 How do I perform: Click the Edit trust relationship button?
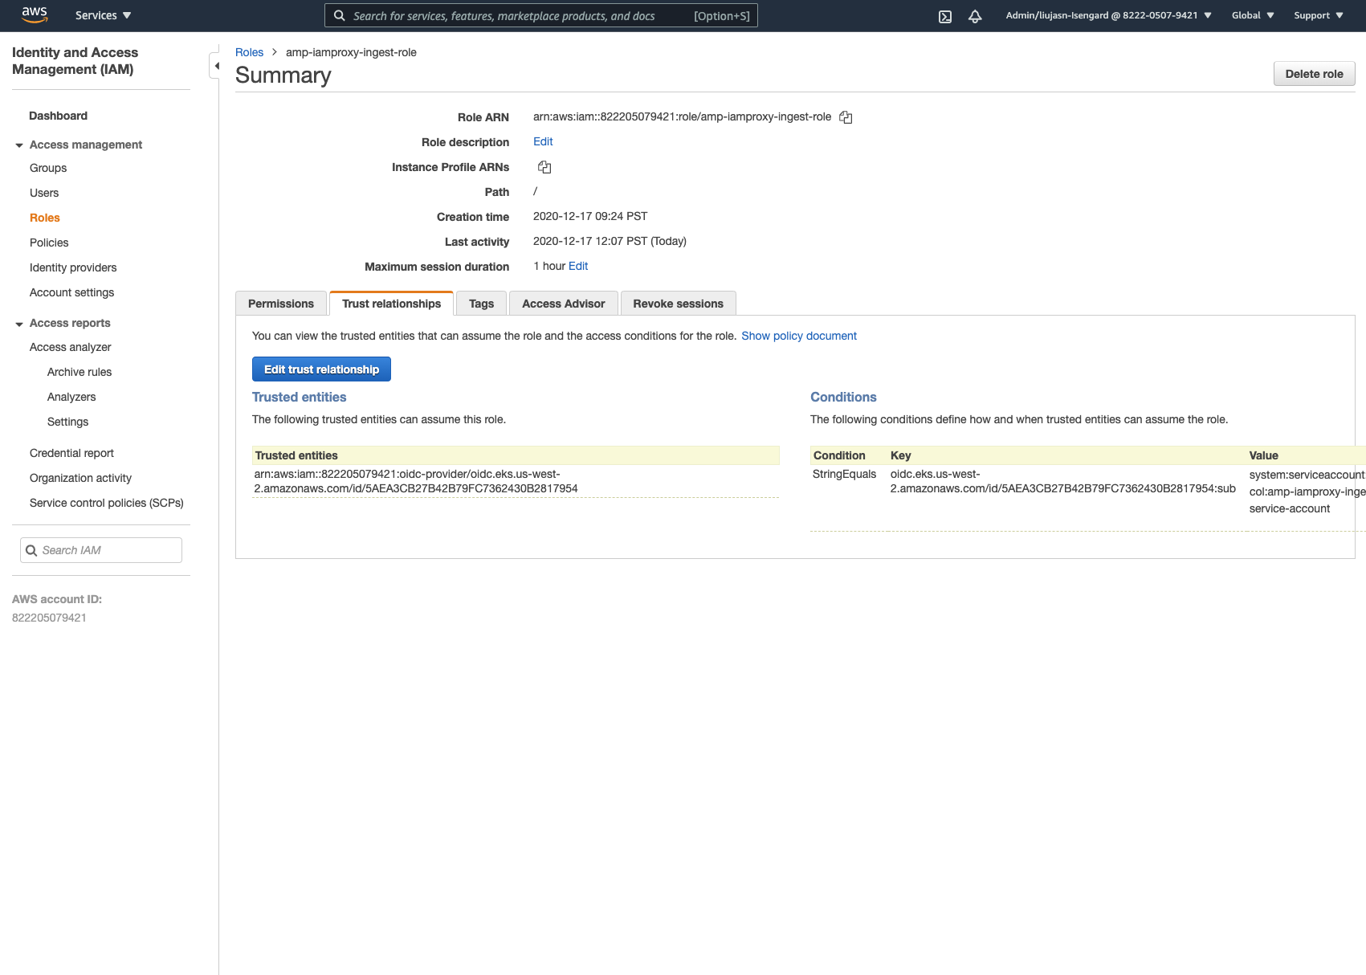(321, 369)
